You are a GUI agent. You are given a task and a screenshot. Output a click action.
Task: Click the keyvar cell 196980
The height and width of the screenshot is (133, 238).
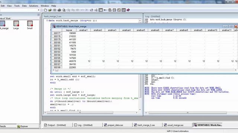click(x=69, y=33)
